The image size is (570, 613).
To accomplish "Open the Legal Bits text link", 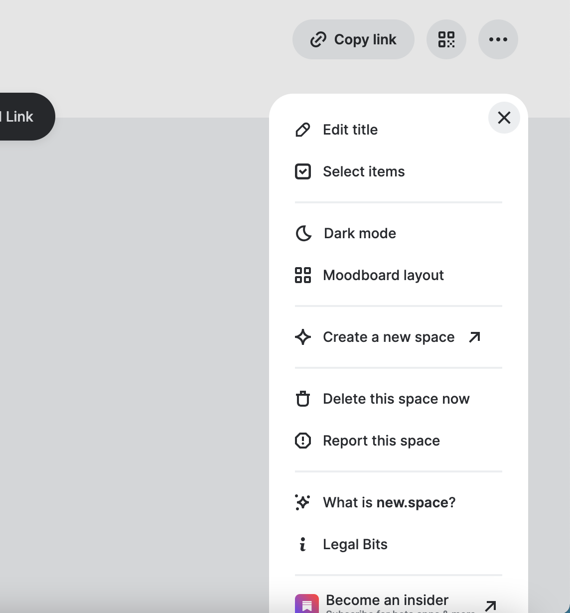I will tap(355, 544).
